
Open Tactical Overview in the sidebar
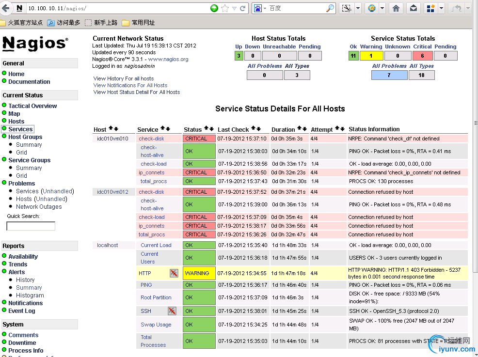click(32, 106)
